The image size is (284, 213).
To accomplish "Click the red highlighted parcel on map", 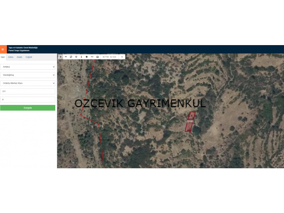I will tap(190, 122).
